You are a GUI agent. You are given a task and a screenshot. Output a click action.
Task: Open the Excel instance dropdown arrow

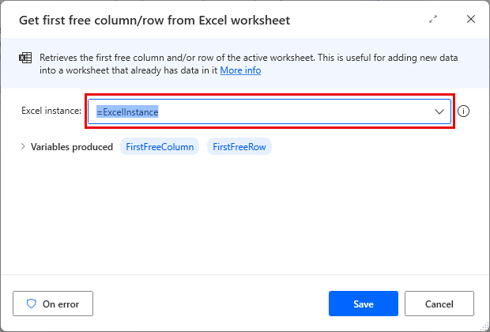pos(440,112)
